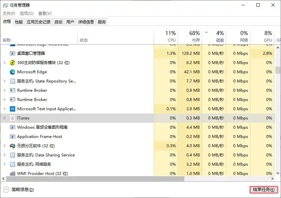Click the 无损分区软件 process icon
Screen dimensions: 281x198
pyautogui.click(x=12, y=146)
